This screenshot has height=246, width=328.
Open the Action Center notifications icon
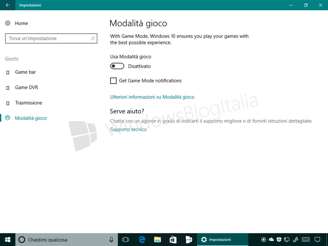(x=317, y=240)
